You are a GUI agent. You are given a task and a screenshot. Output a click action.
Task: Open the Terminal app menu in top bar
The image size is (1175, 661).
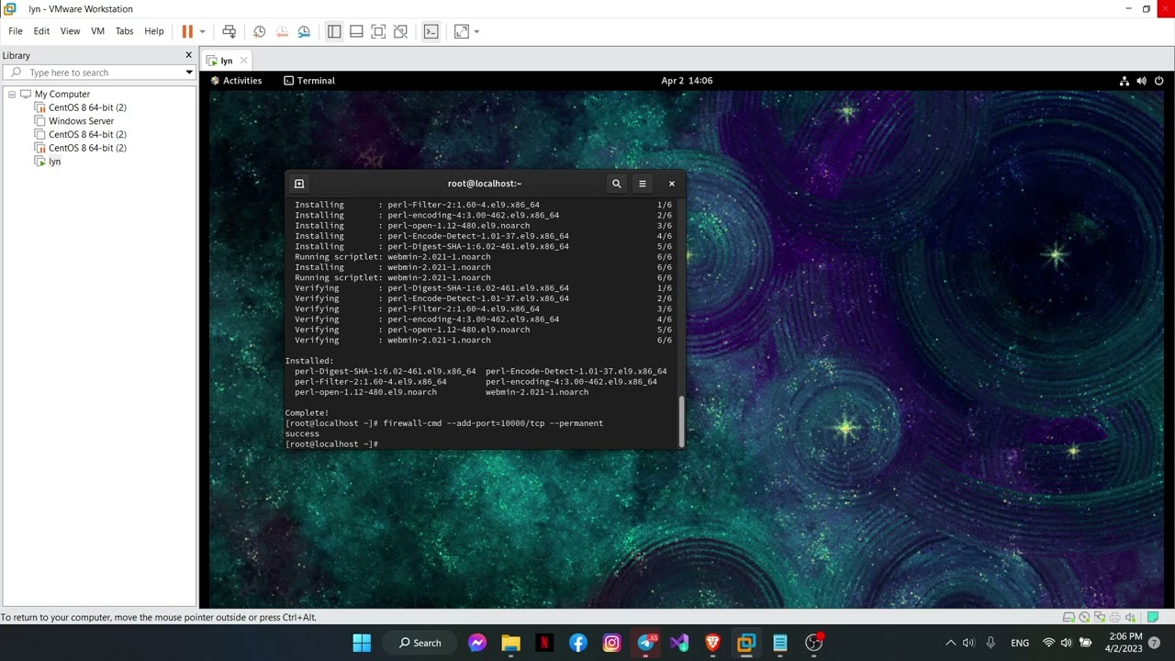tap(309, 81)
